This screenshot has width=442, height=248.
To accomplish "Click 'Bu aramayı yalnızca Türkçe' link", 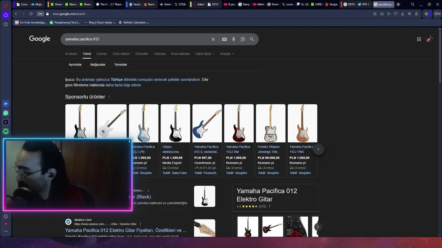I will [138, 80].
